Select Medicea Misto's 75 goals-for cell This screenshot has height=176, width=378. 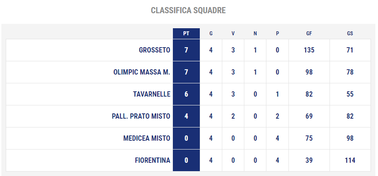[309, 138]
